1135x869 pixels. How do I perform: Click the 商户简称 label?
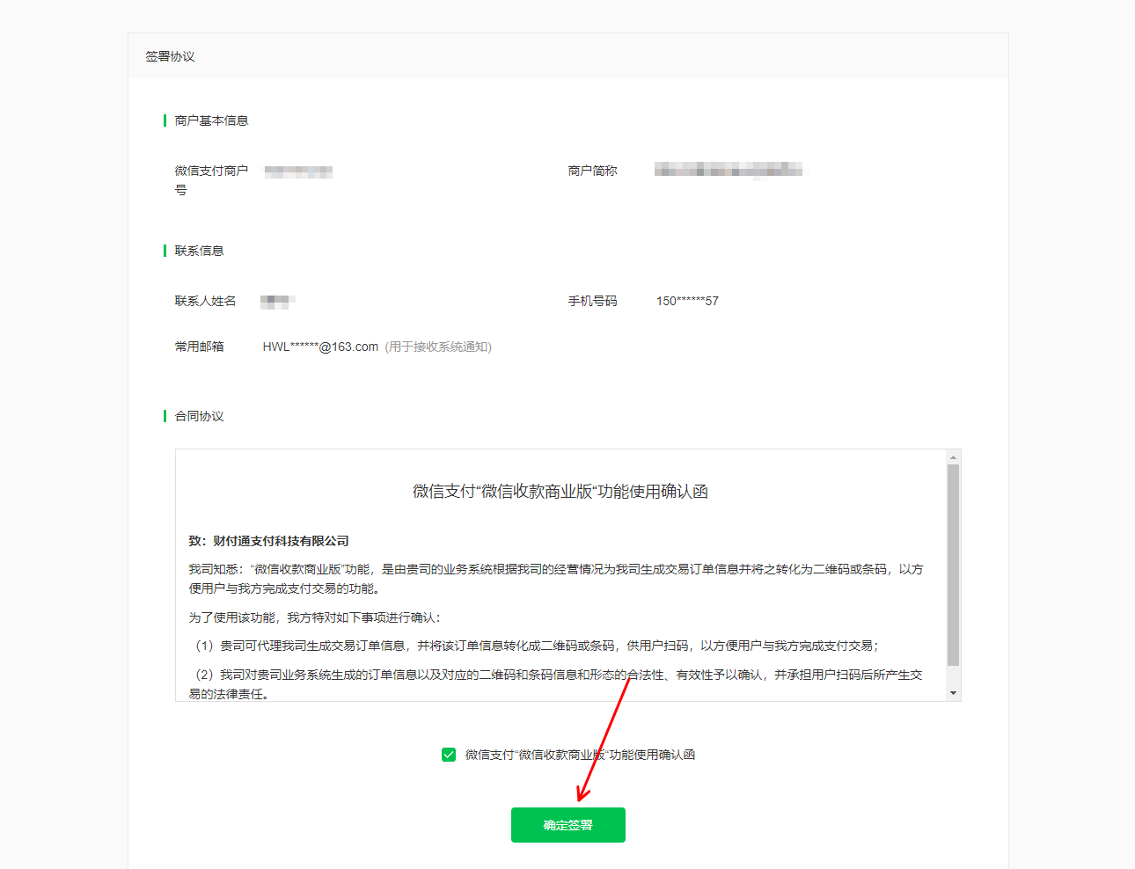[x=592, y=171]
